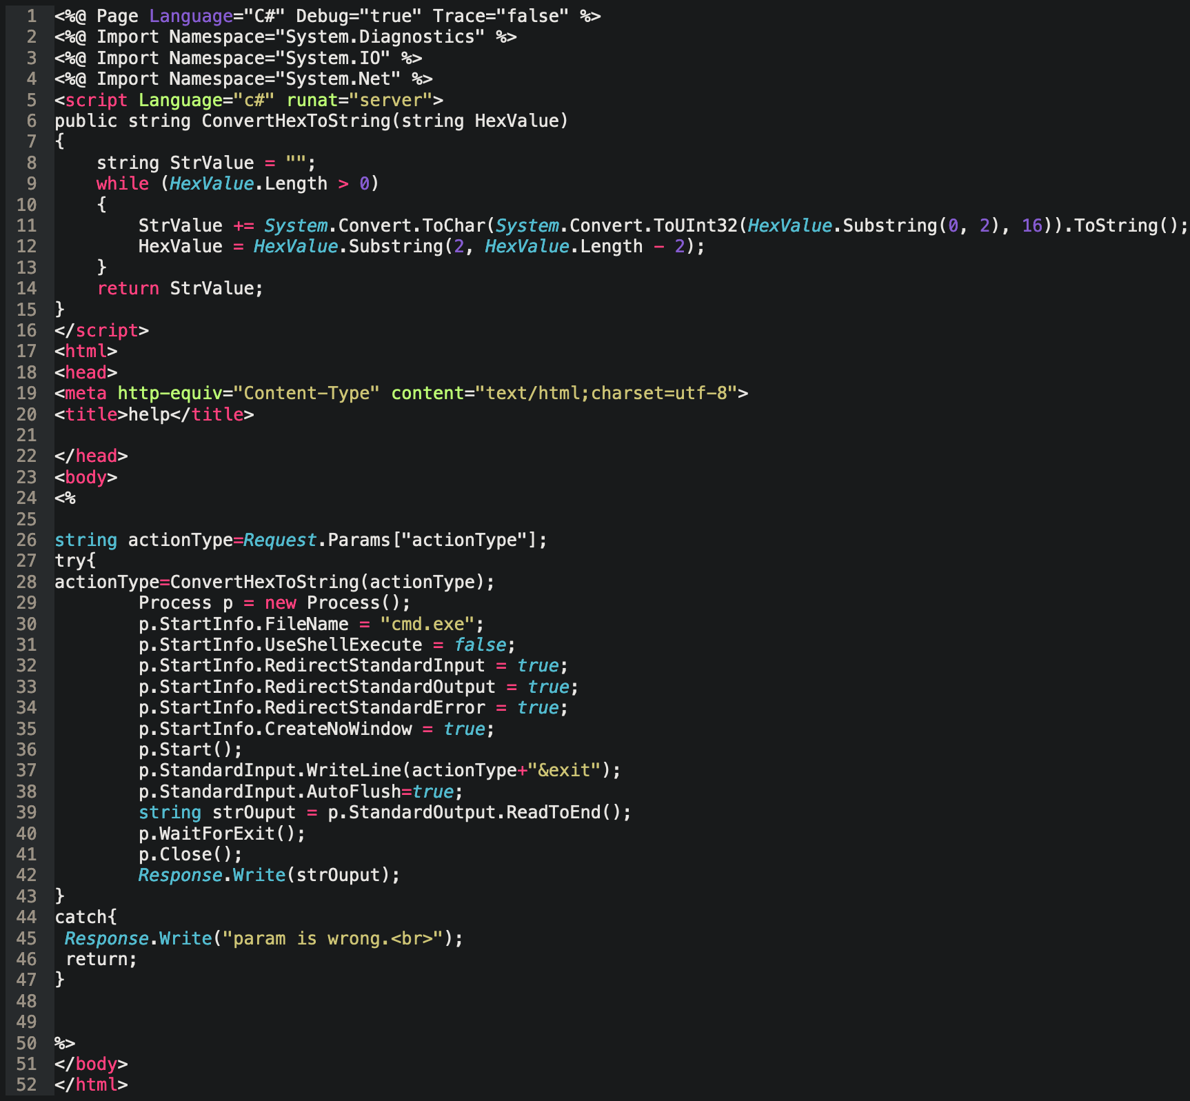Click the "meta" tag name
This screenshot has height=1101, width=1190.
tap(86, 393)
